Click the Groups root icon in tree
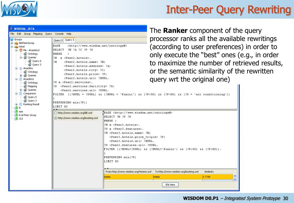The height and width of the screenshot is (203, 294). tap(12, 40)
